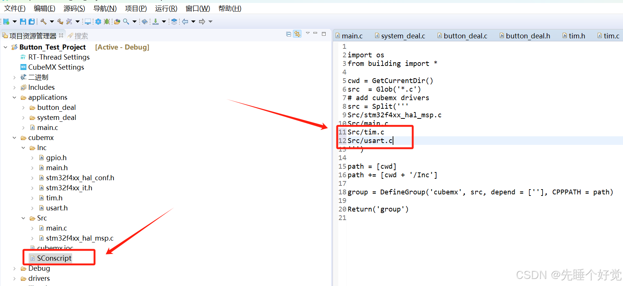Click the Rebuild (hammer with base) icon

[x=60, y=22]
